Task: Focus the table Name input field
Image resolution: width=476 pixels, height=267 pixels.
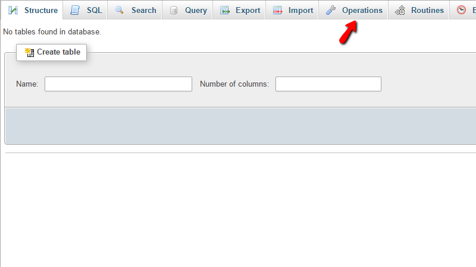Action: [x=118, y=84]
